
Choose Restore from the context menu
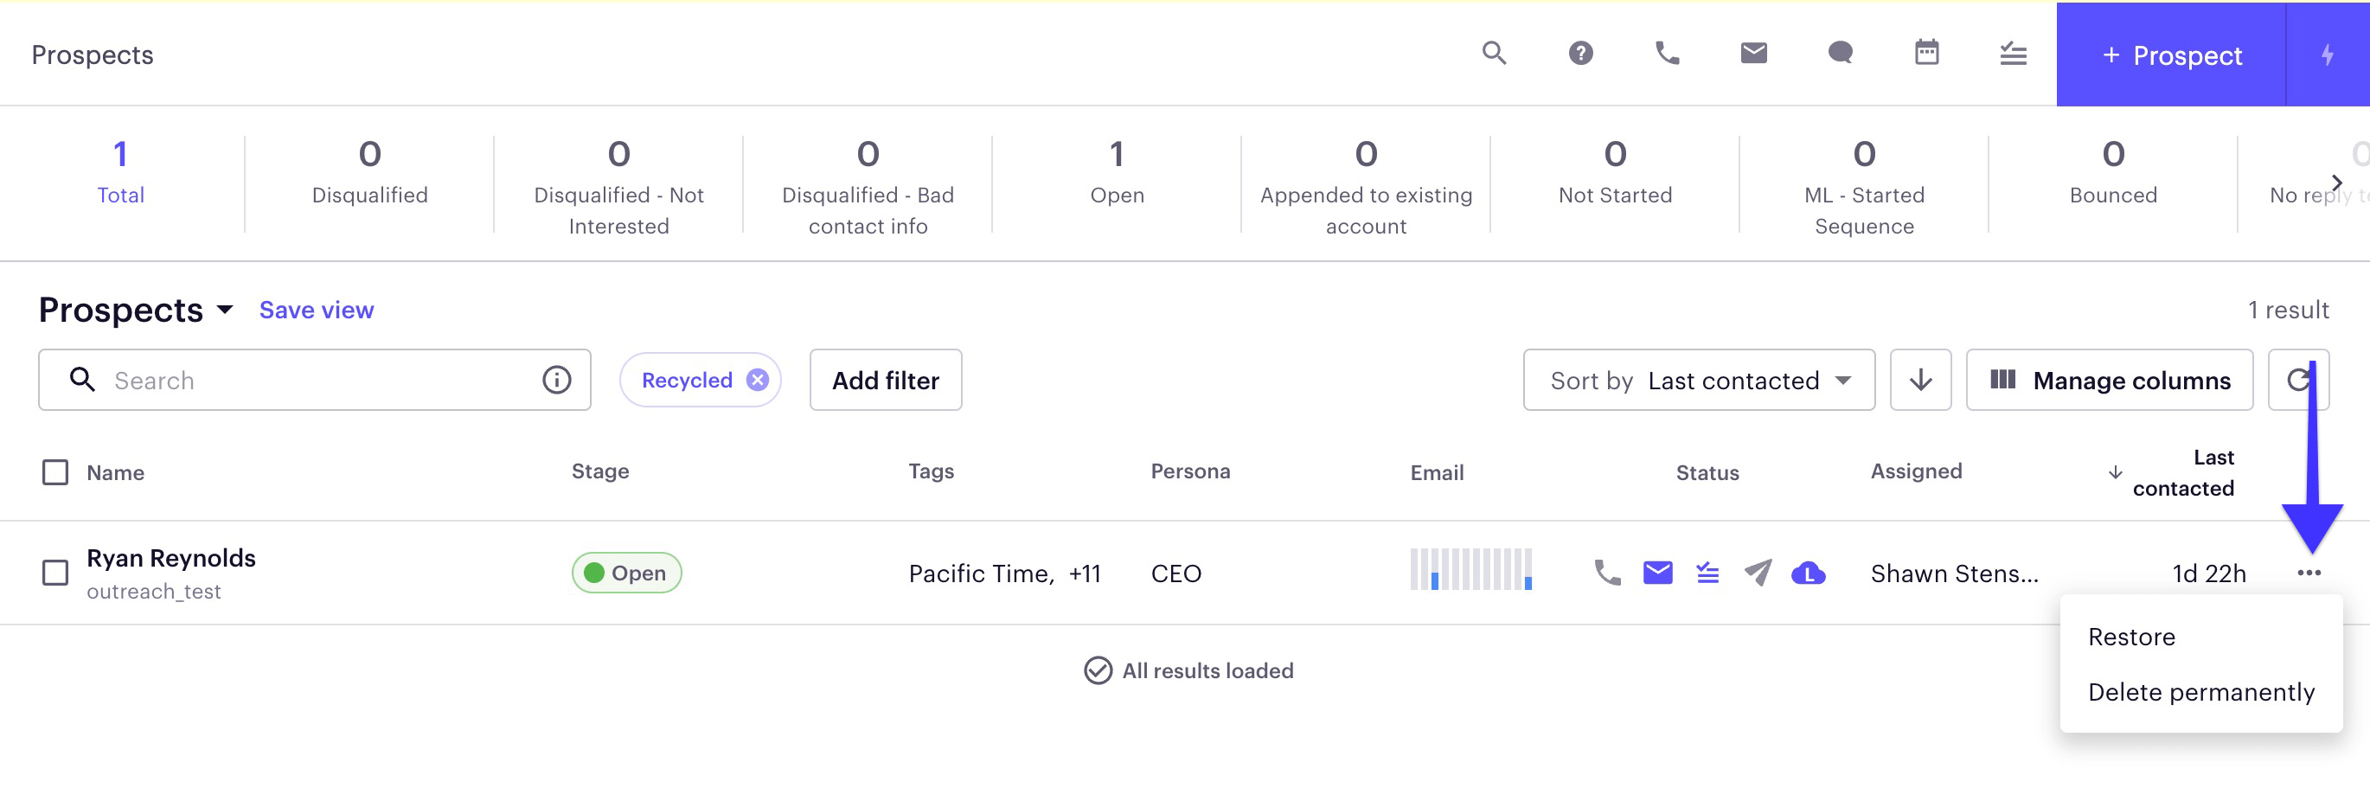coord(2132,636)
